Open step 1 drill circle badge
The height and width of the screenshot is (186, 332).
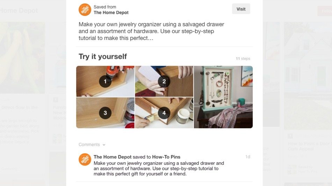105,81
